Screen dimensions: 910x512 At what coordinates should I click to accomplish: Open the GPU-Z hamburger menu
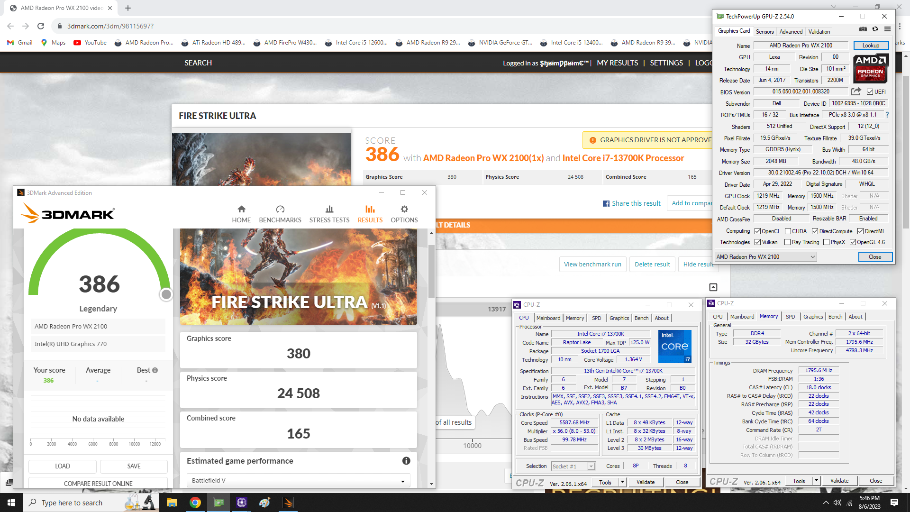click(x=888, y=29)
